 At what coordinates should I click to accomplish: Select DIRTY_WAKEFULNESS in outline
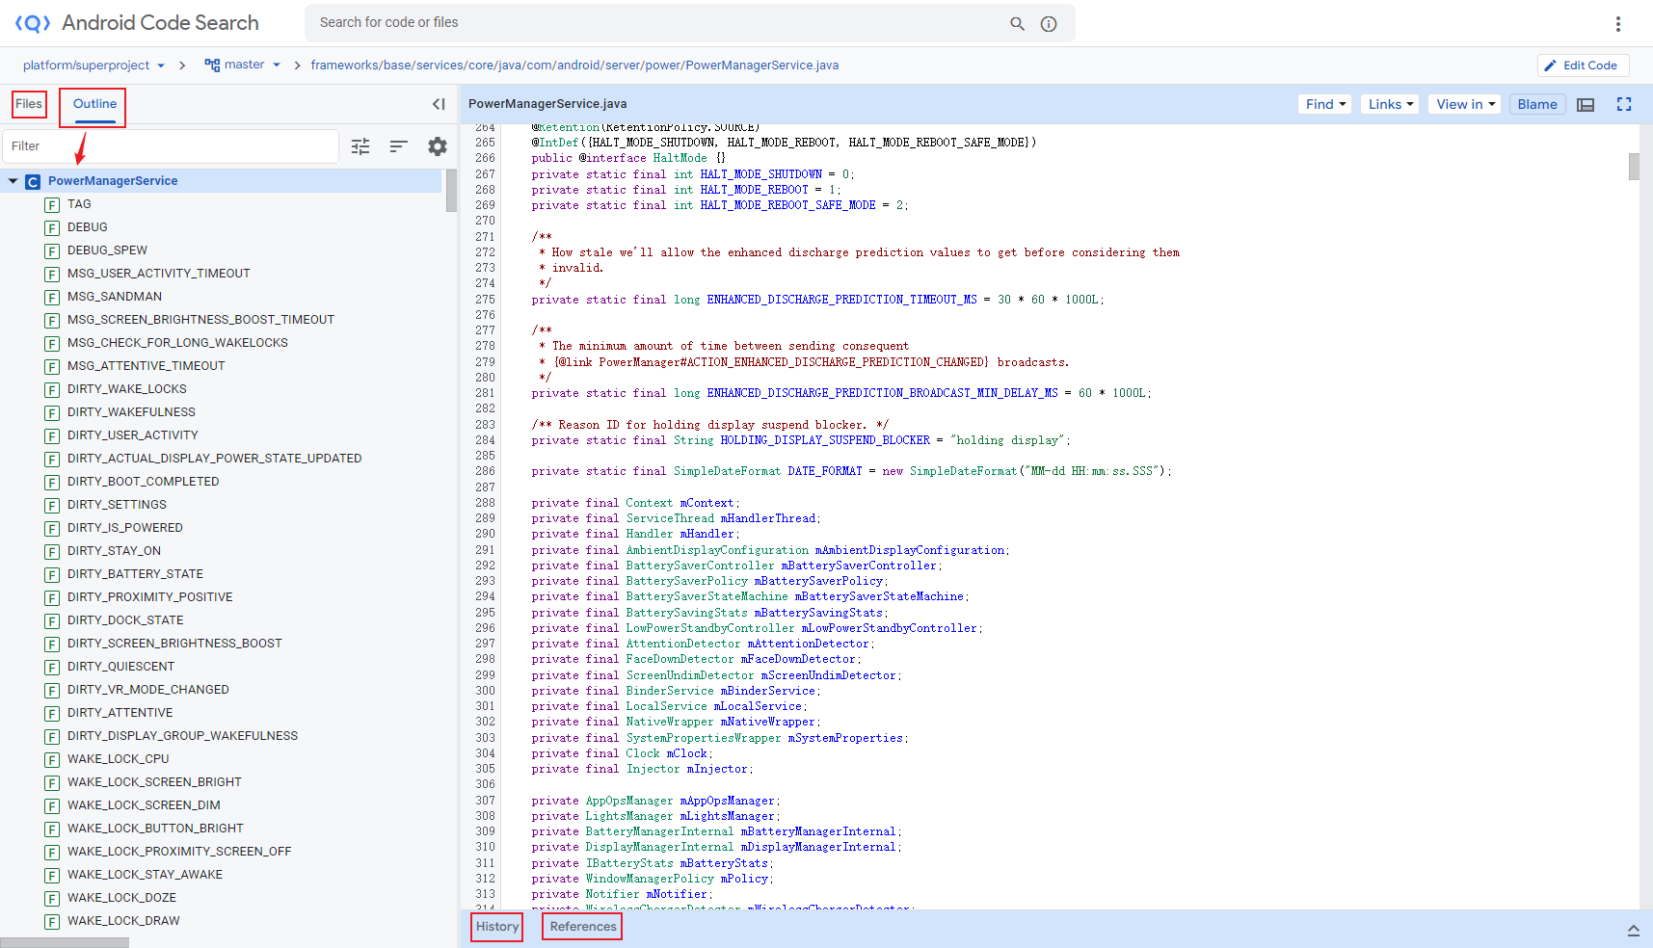pos(131,412)
